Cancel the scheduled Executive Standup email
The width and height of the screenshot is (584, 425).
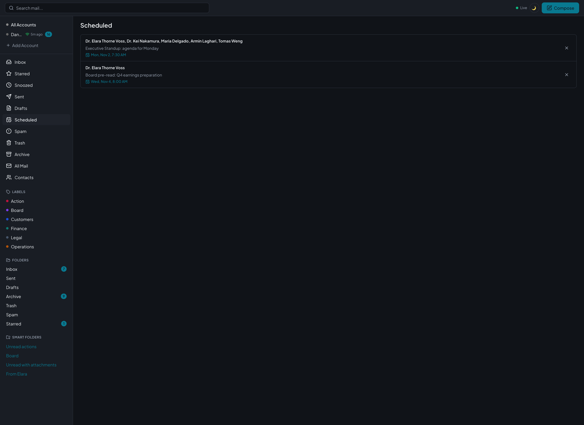click(567, 48)
